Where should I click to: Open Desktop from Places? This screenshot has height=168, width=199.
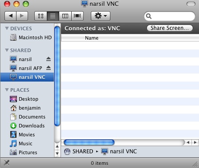pyautogui.click(x=28, y=99)
